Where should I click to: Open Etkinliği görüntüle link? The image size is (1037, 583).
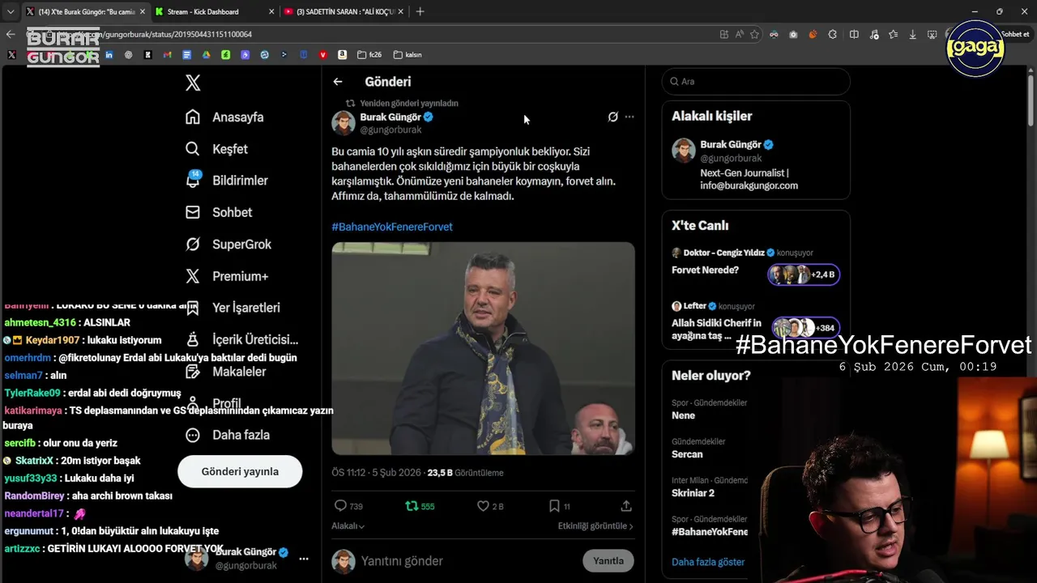coord(595,526)
